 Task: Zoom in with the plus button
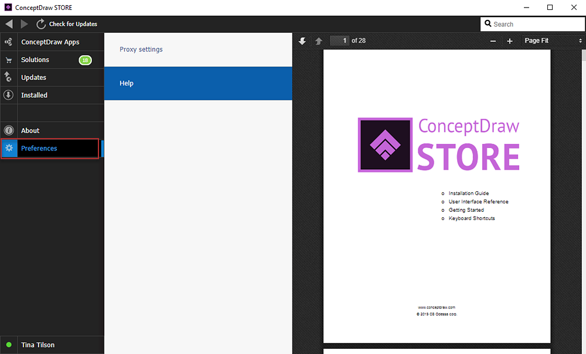509,41
